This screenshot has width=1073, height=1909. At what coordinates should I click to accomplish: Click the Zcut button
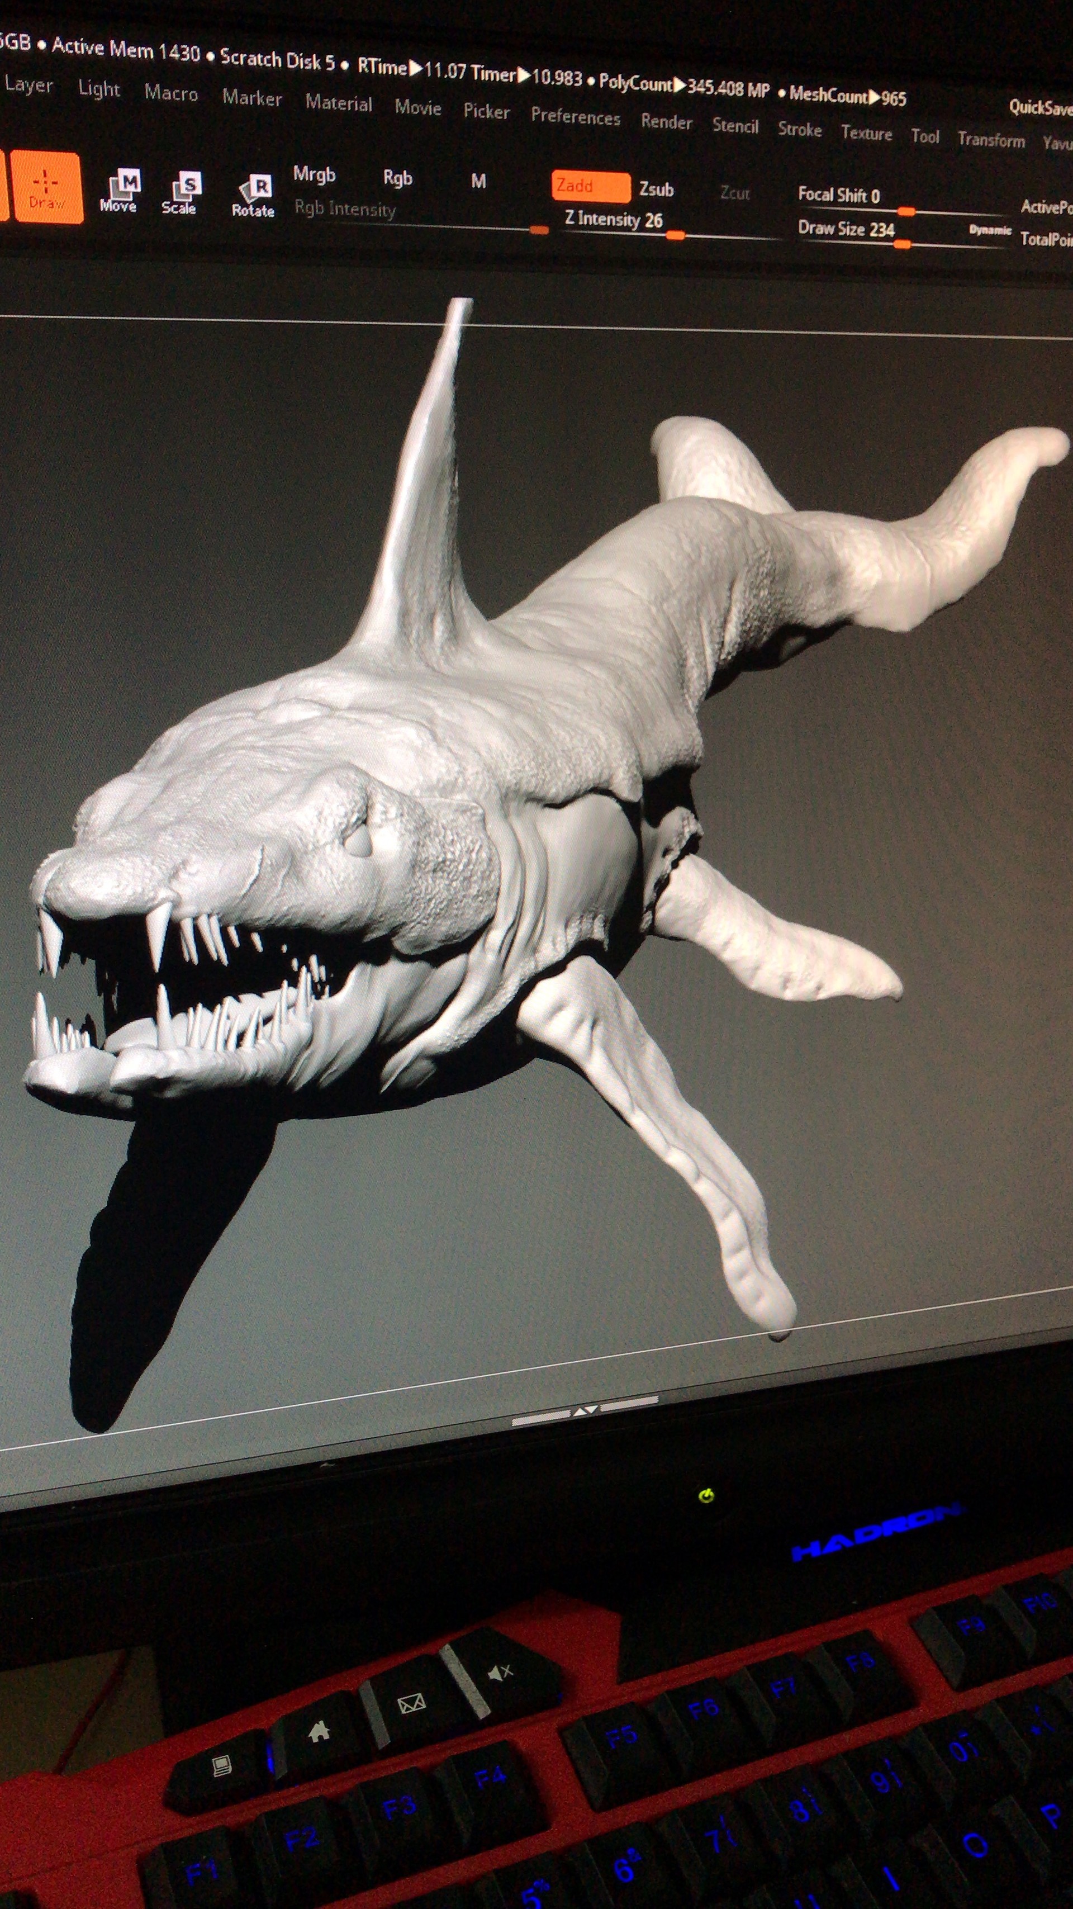(x=734, y=193)
